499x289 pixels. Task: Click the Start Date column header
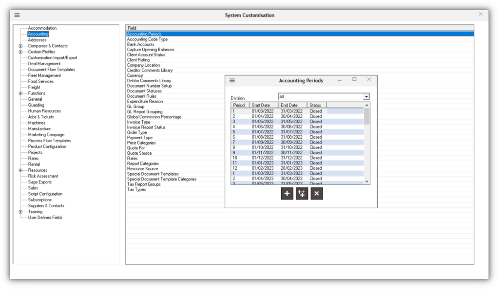pyautogui.click(x=264, y=105)
